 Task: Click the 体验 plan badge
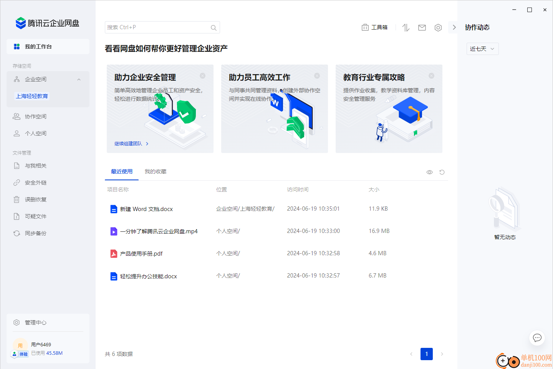click(x=20, y=354)
